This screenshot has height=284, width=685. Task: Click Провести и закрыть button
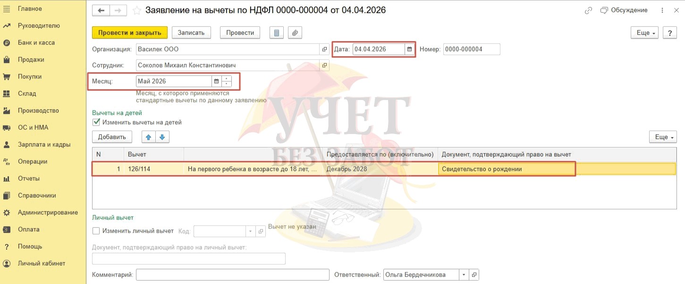[130, 33]
